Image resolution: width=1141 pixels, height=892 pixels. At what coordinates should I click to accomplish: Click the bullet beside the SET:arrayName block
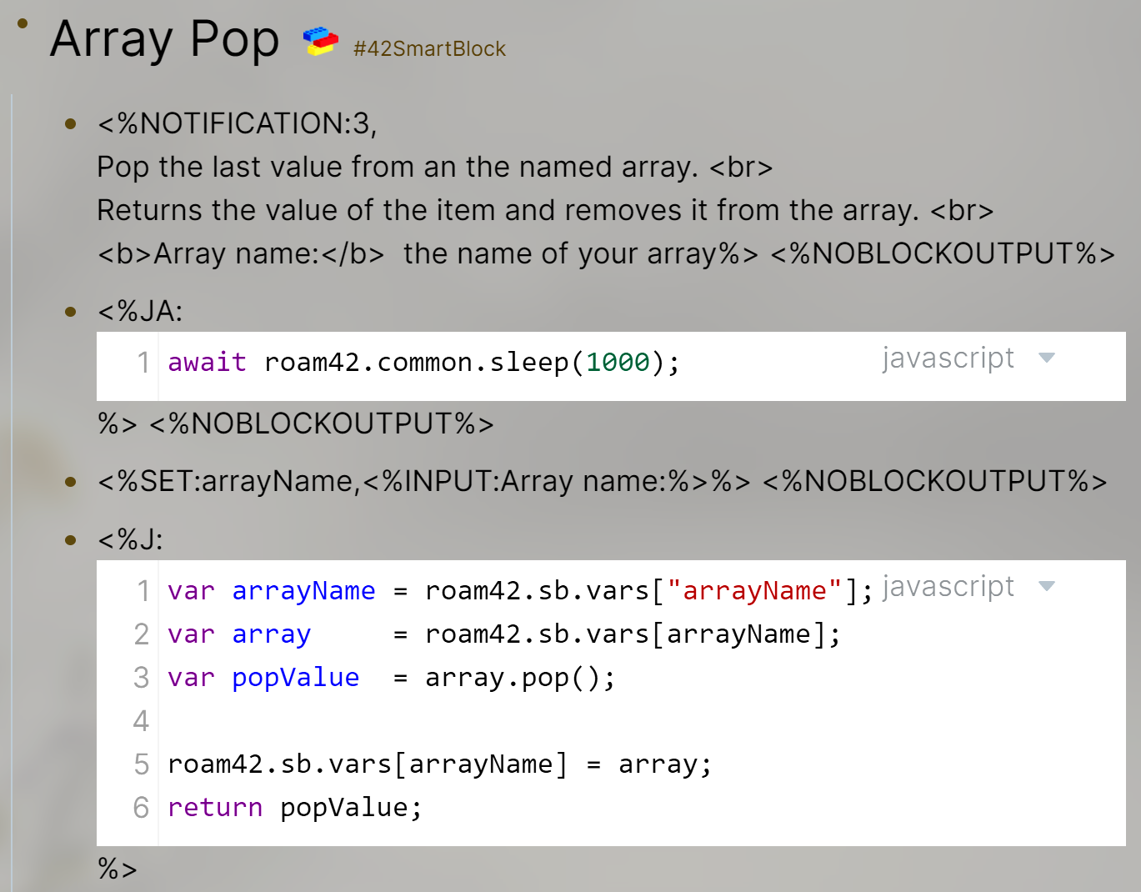[71, 482]
